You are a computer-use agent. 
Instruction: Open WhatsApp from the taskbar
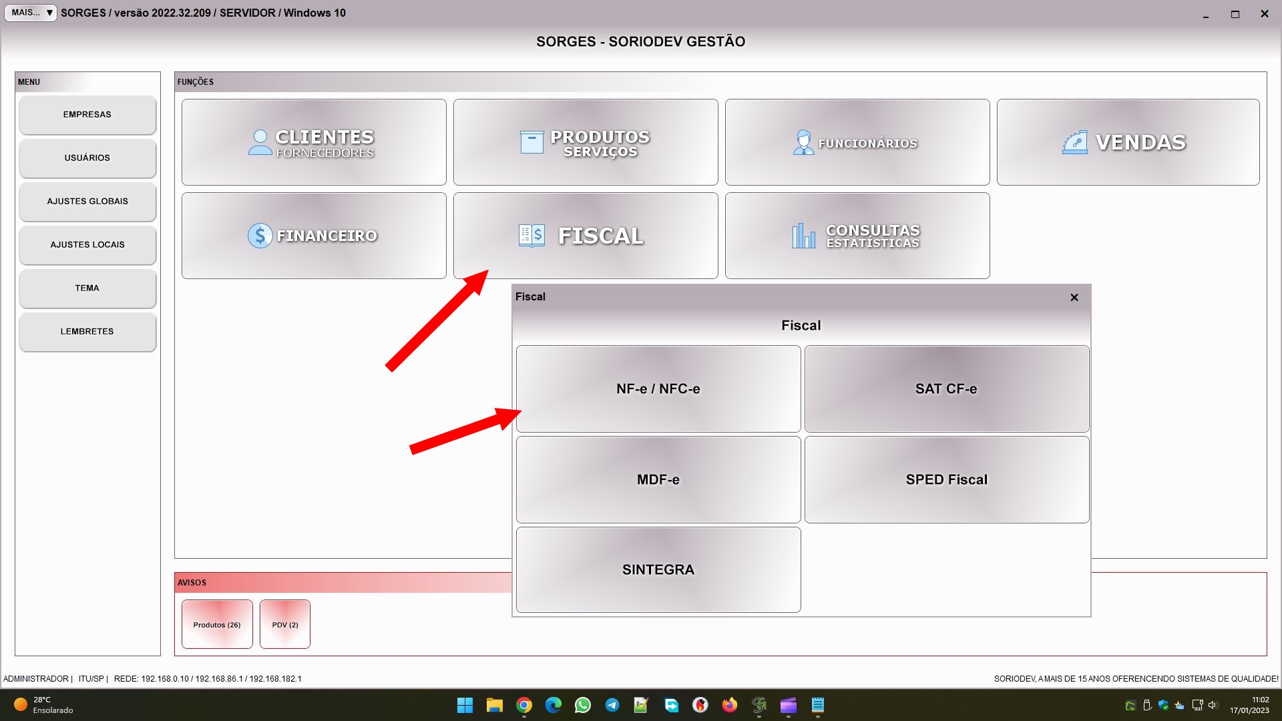(583, 705)
